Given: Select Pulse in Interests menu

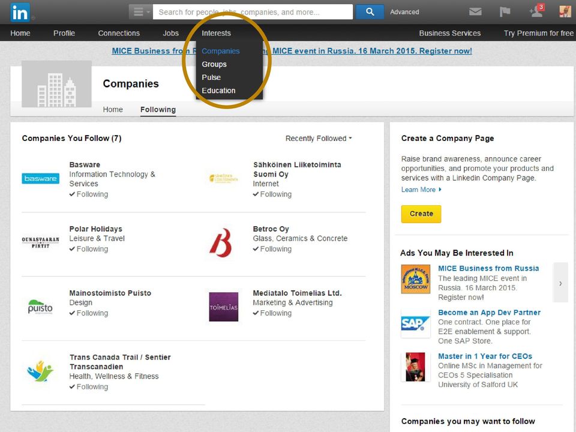Looking at the screenshot, I should pos(211,77).
